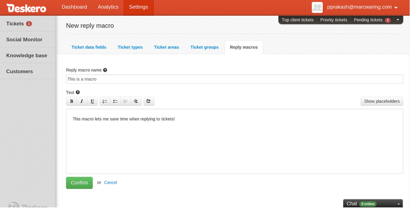Click the Cancel link

pos(111,183)
